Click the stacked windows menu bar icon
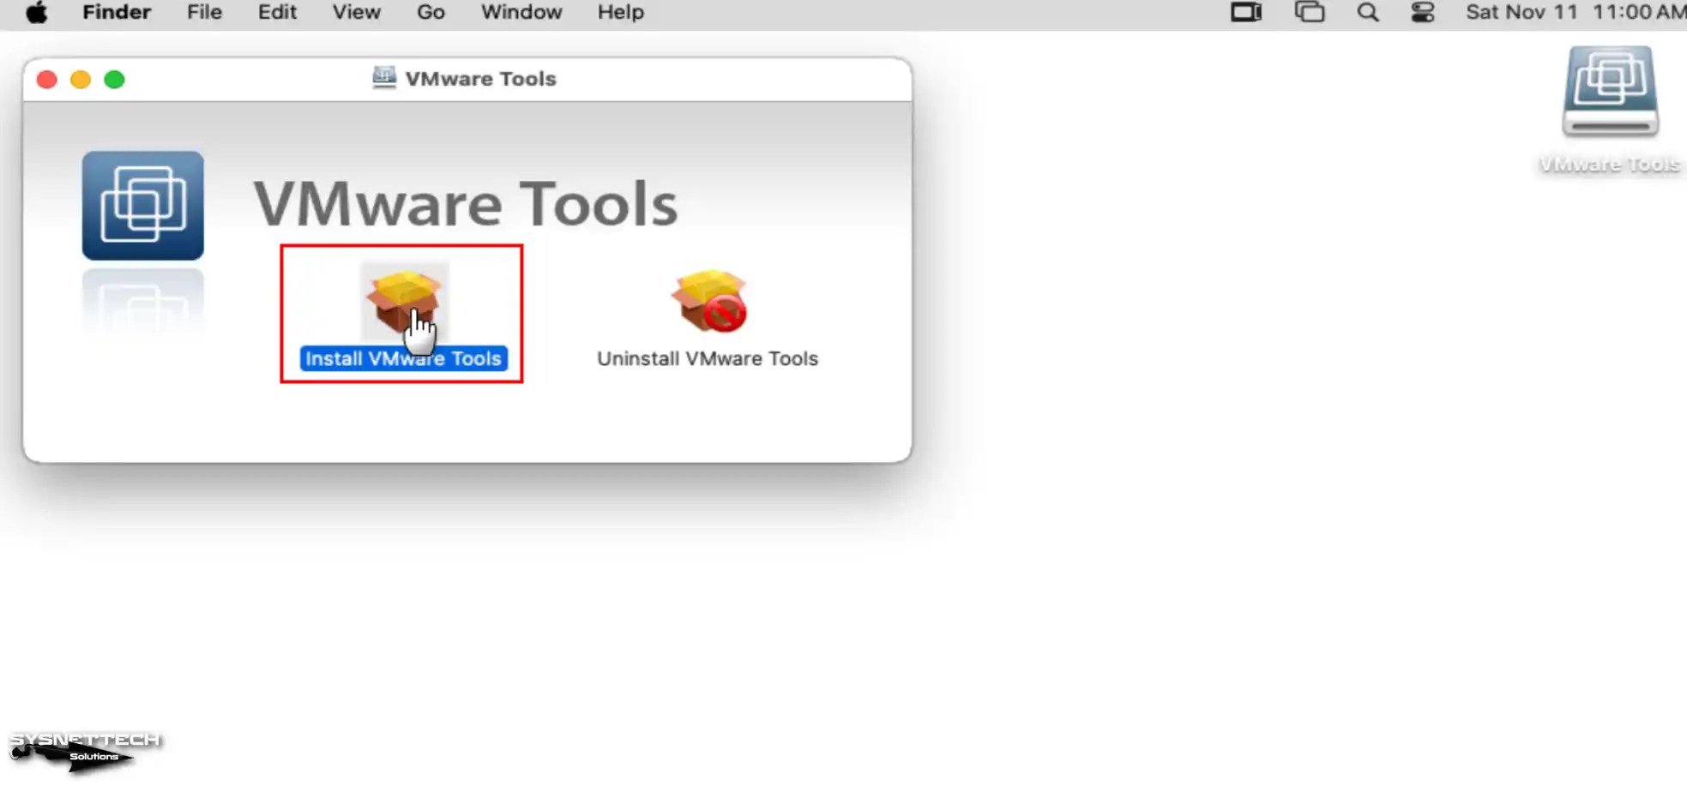Viewport: 1687px width, 786px height. [x=1308, y=12]
